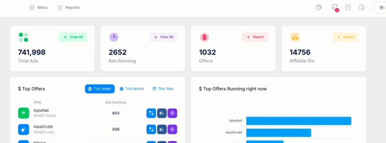Open the chat messages icon in header
The width and height of the screenshot is (386, 143).
pyautogui.click(x=319, y=8)
